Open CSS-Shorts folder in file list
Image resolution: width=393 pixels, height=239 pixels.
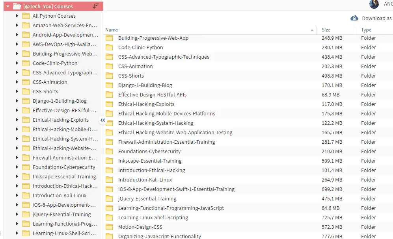(131, 76)
